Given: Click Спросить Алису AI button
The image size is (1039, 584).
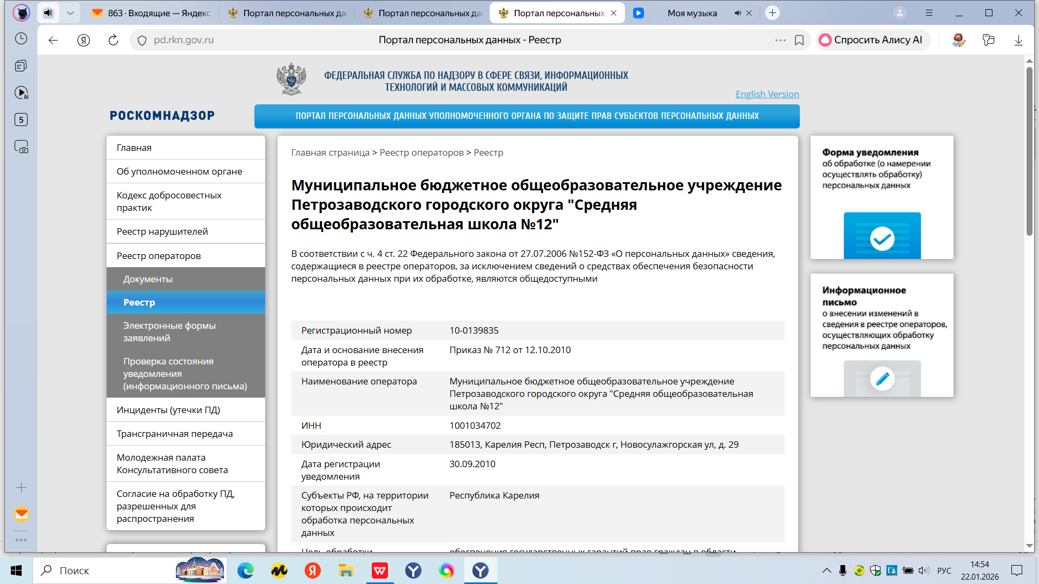Looking at the screenshot, I should (x=871, y=40).
